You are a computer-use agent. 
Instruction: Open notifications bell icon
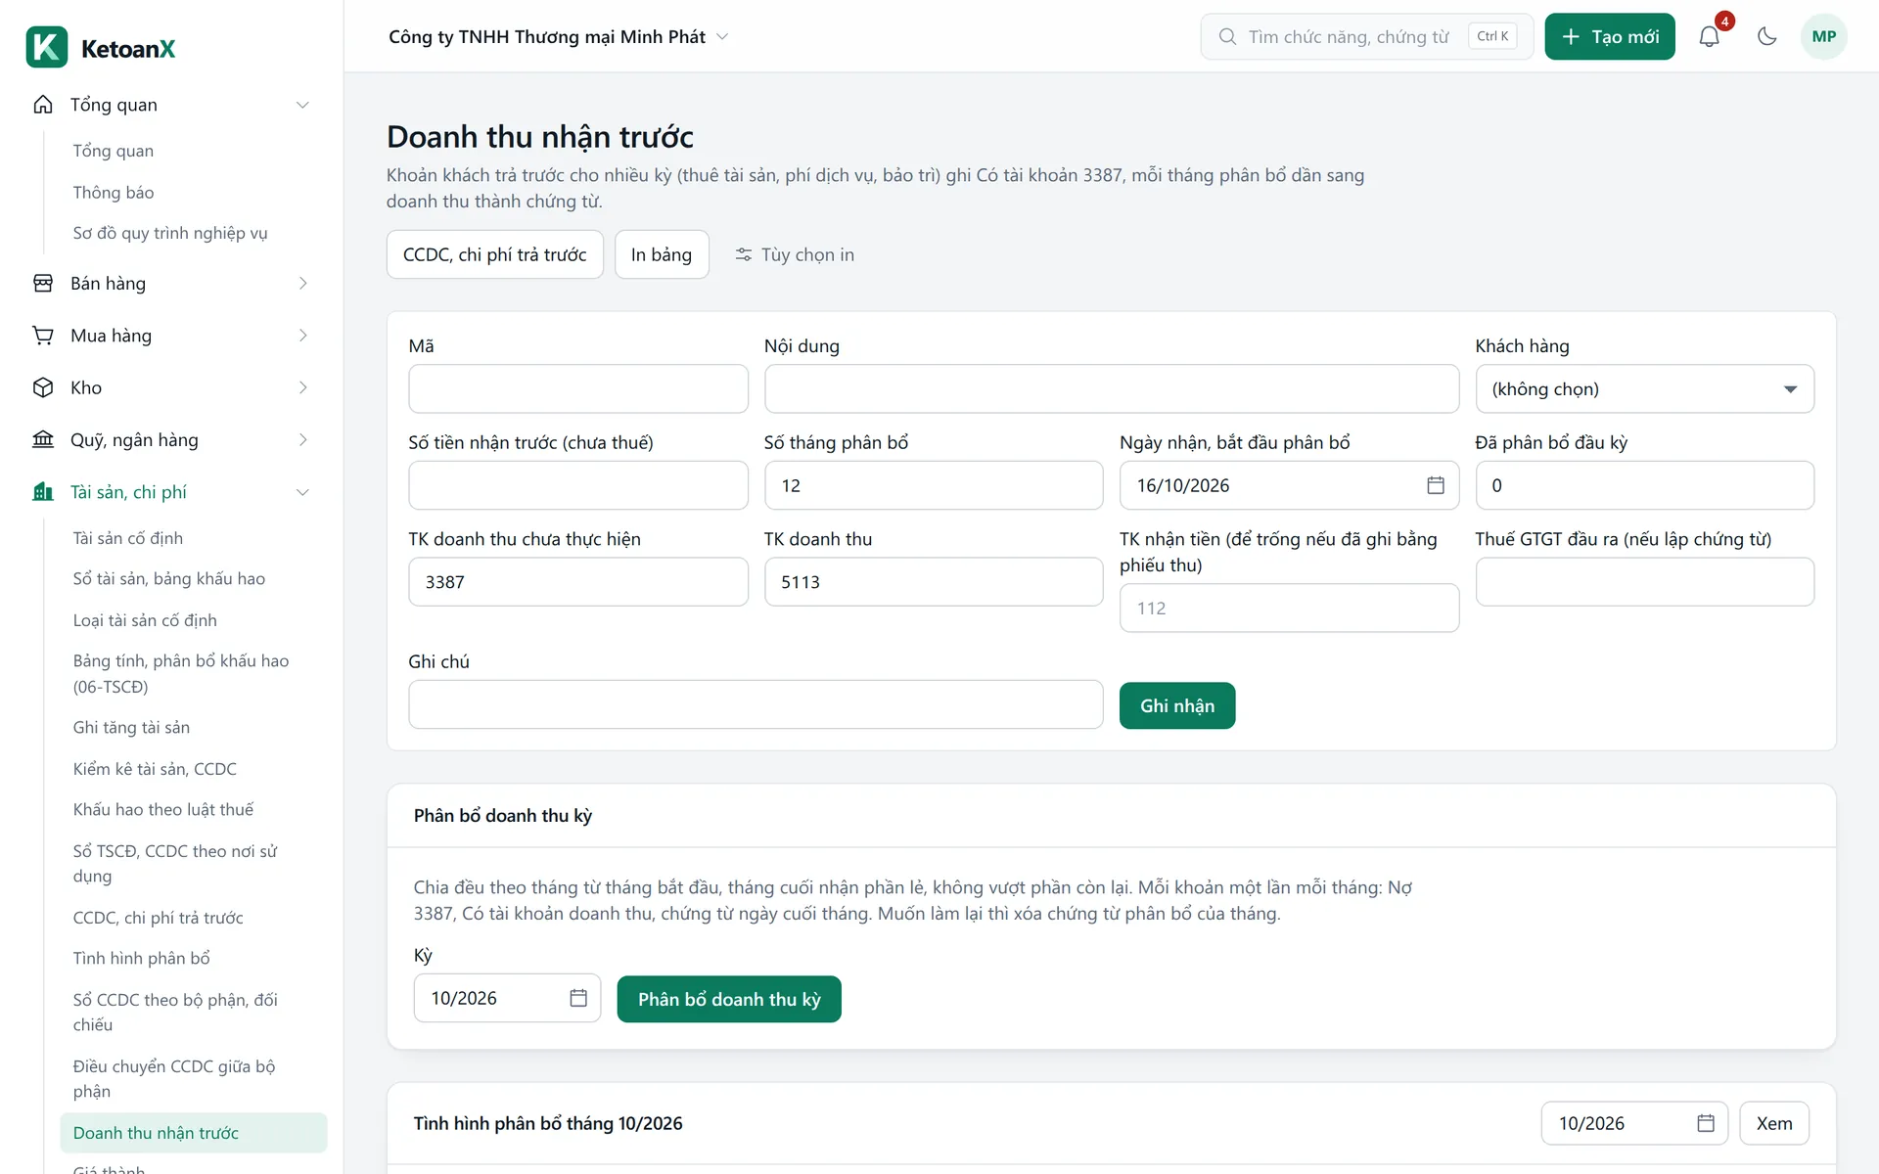pos(1709,36)
